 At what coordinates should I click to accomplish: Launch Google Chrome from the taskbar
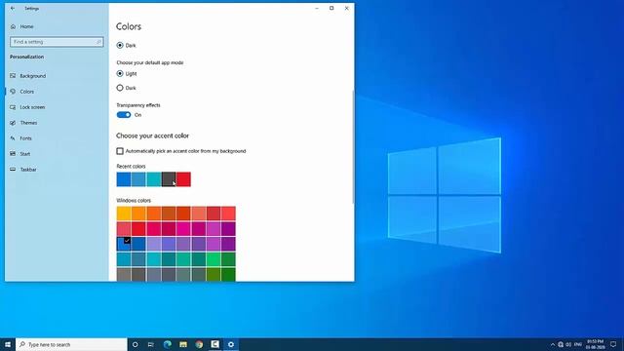click(x=199, y=344)
